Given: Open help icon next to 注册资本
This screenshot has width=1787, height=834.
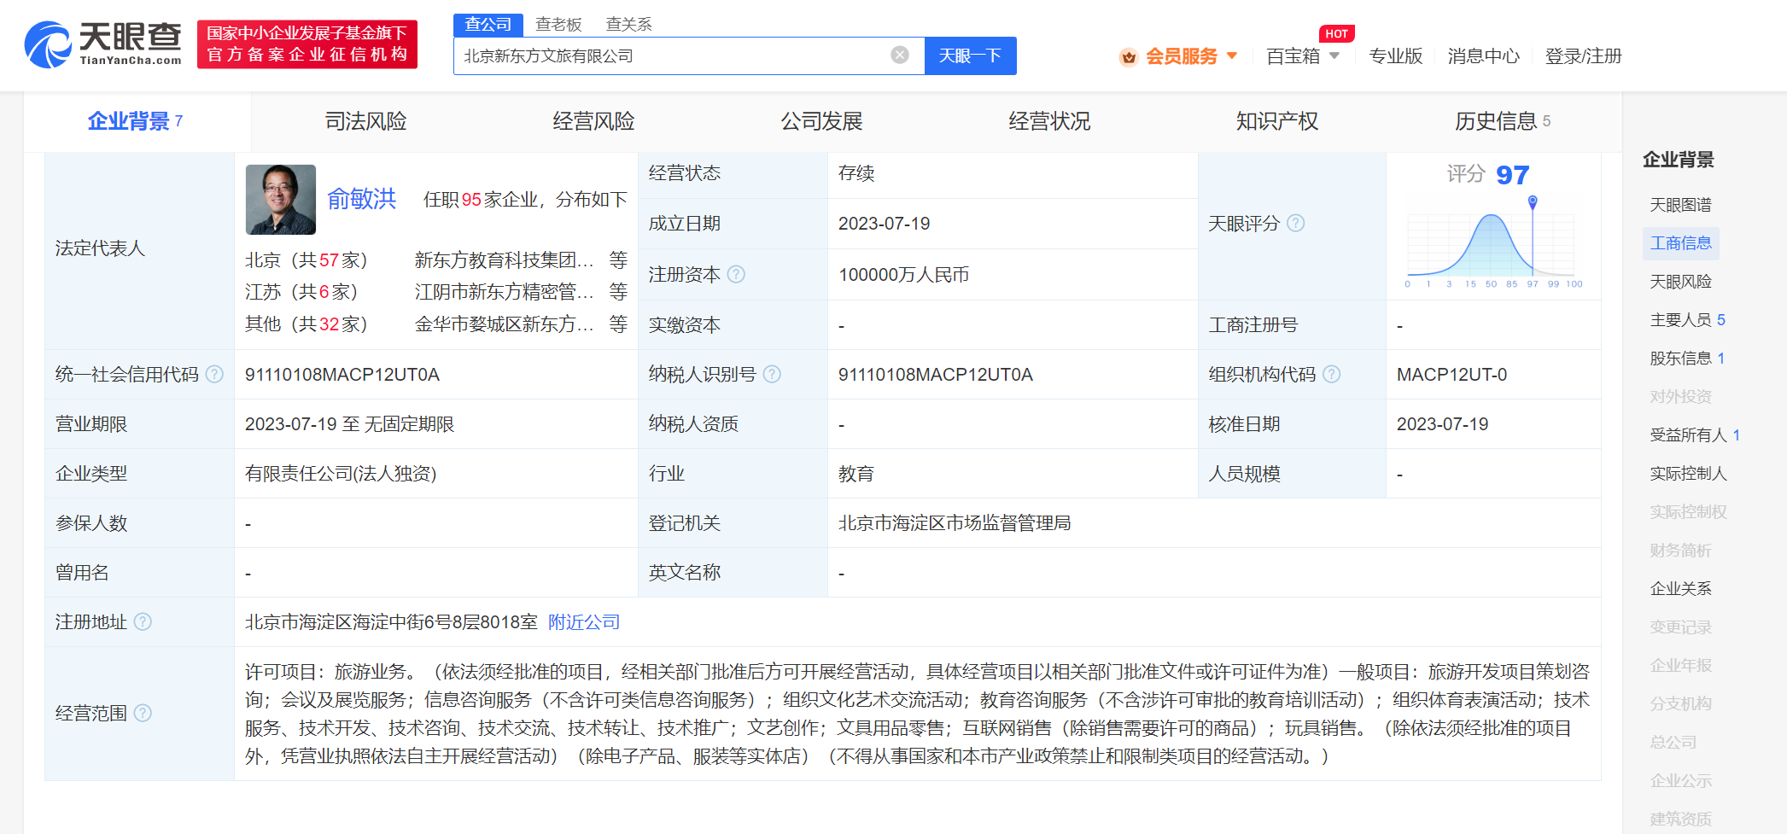Looking at the screenshot, I should pos(736,274).
